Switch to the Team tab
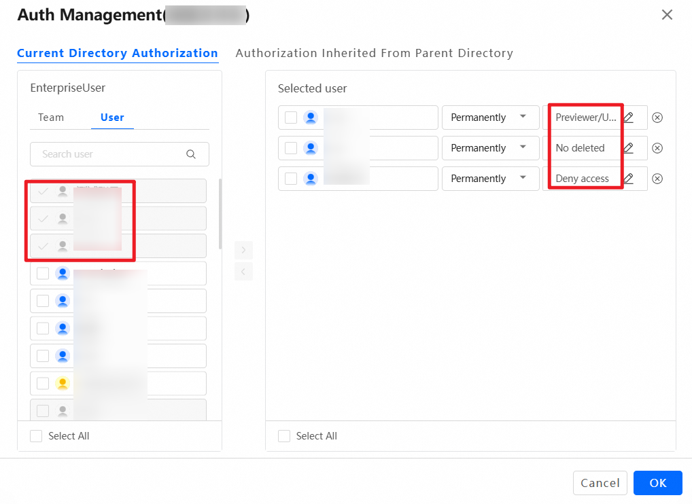 [51, 118]
